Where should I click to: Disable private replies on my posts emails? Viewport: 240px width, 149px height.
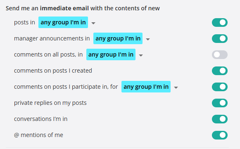point(220,103)
